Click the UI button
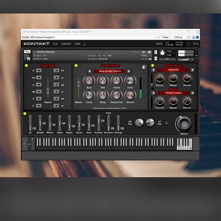The image size is (221, 221). tap(189, 37)
